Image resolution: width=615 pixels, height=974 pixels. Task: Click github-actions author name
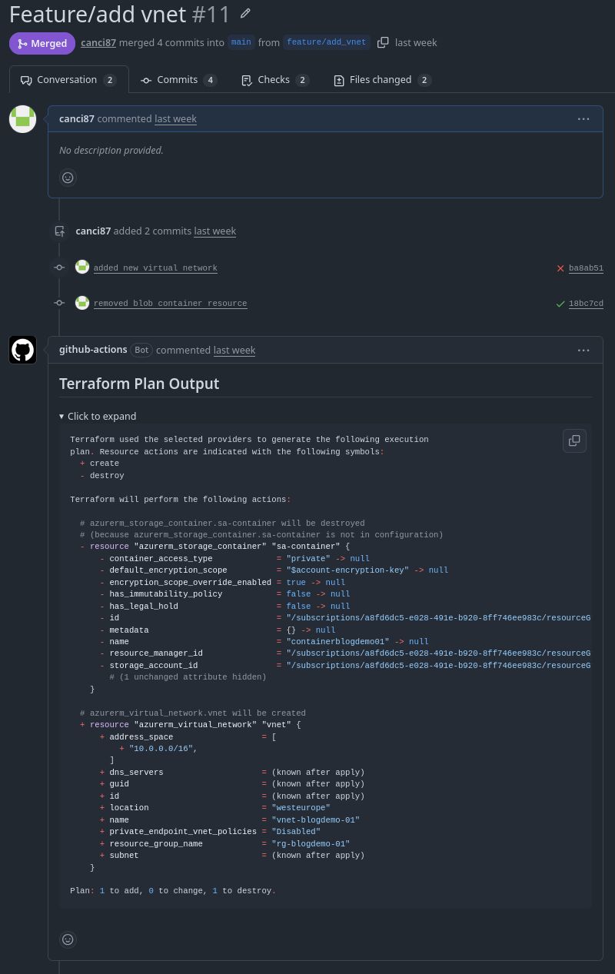click(93, 349)
